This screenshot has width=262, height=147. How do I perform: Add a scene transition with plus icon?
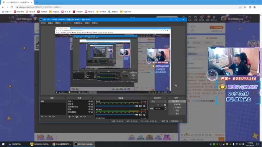158,105
